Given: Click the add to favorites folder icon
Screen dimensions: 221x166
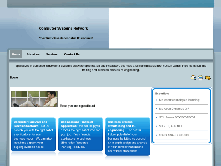Looking at the screenshot, I should coord(208,78).
